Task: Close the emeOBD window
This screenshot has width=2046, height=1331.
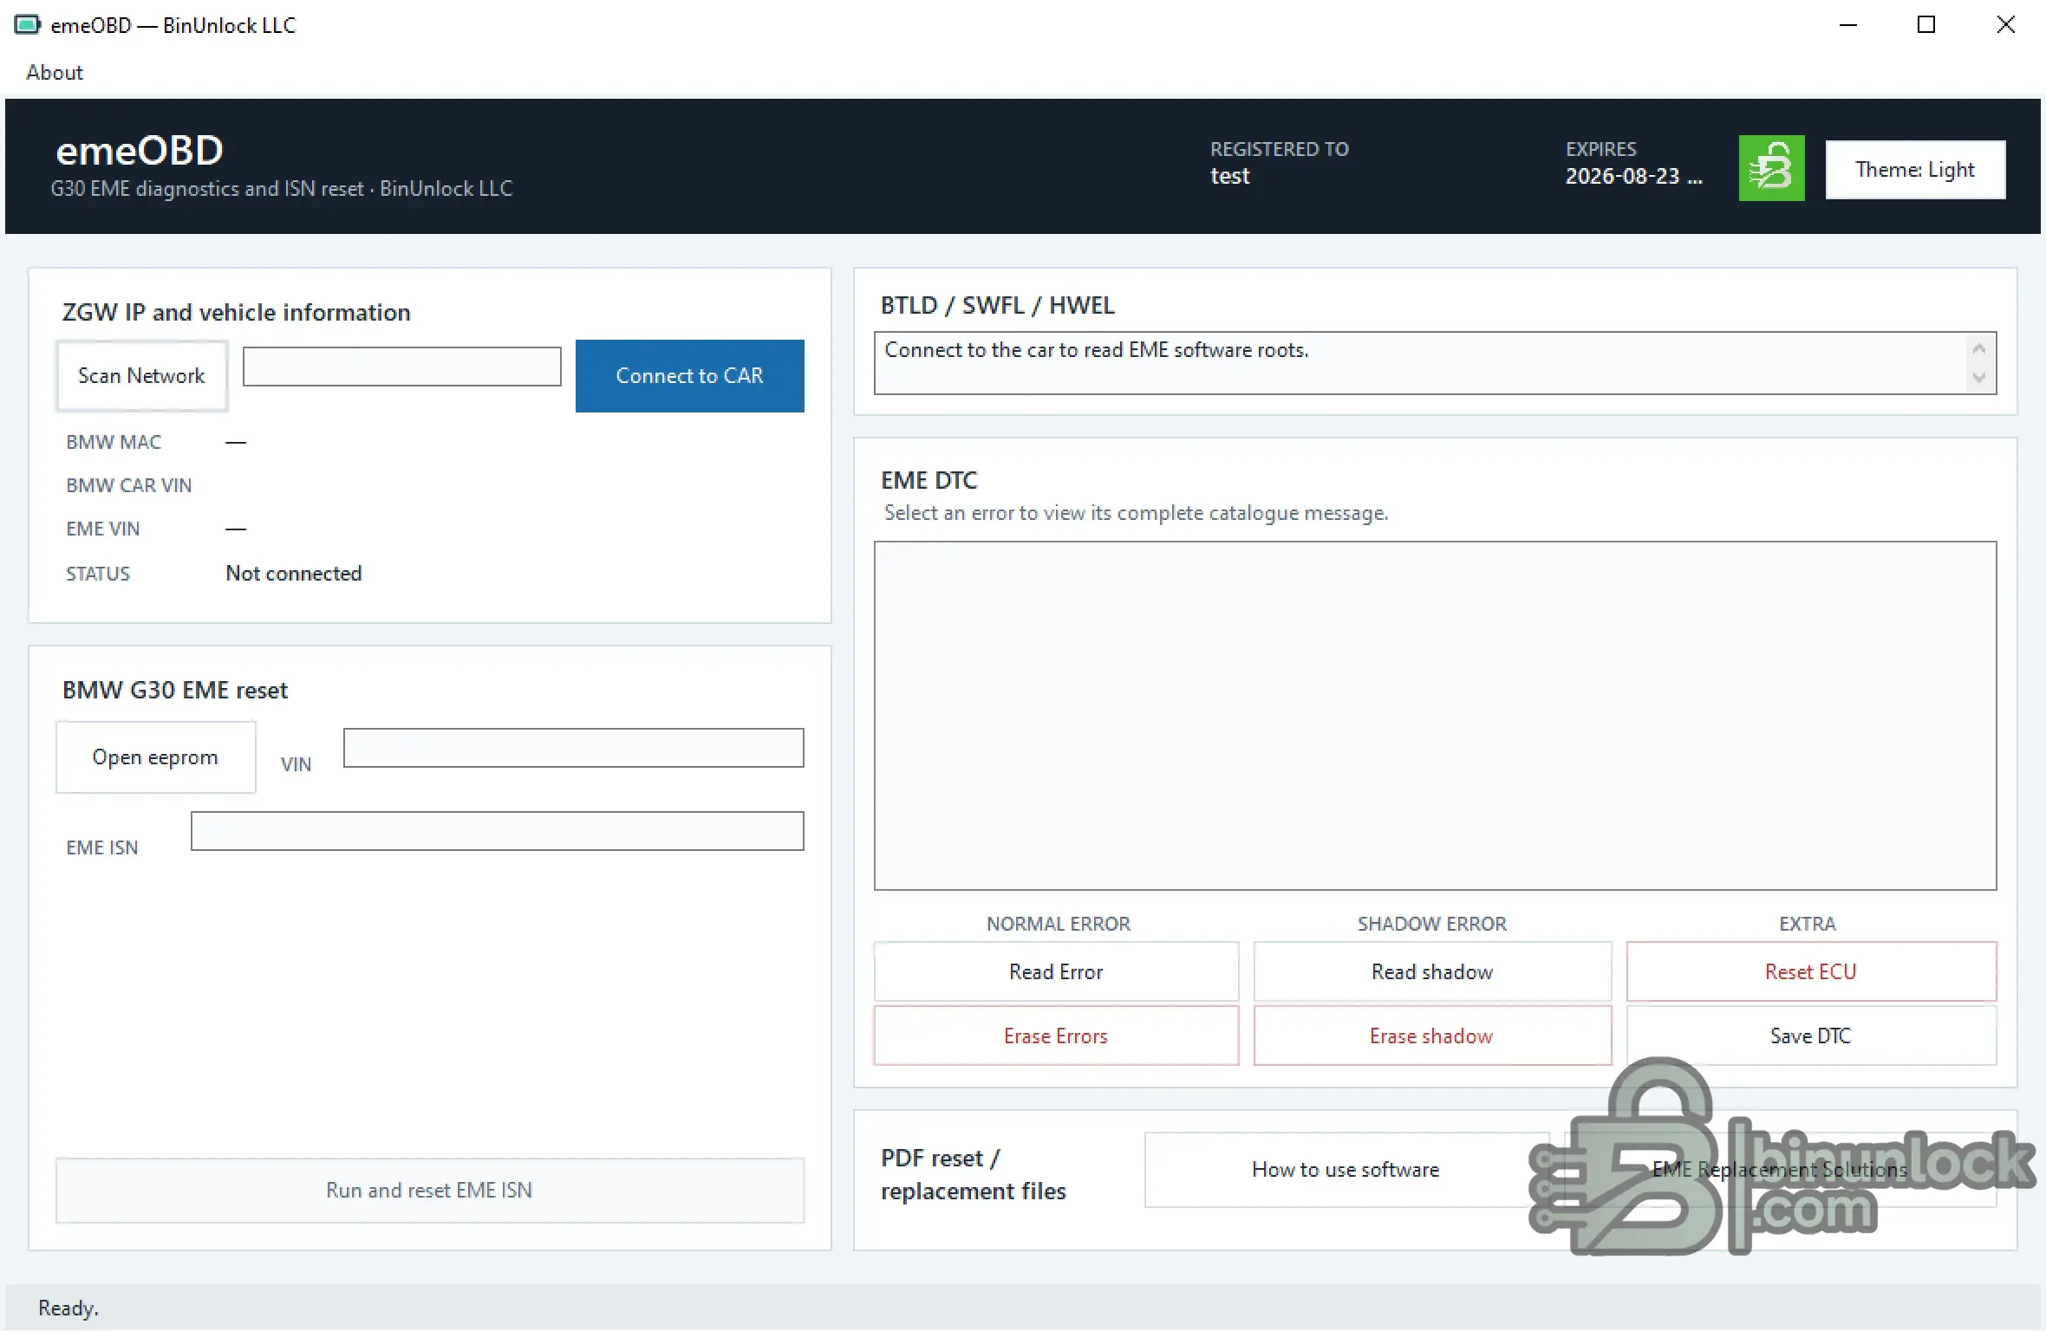Action: [x=2005, y=24]
